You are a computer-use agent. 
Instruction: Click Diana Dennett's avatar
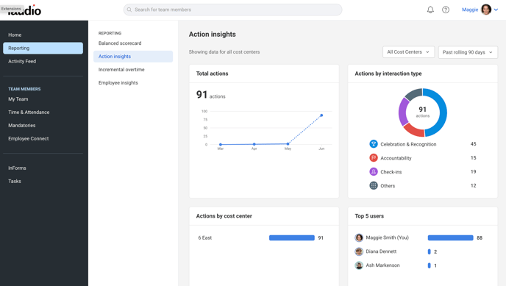pos(359,251)
